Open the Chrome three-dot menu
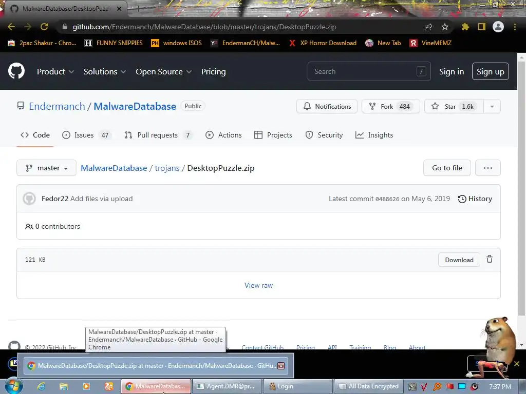Viewport: 526px width, 394px height. click(515, 27)
